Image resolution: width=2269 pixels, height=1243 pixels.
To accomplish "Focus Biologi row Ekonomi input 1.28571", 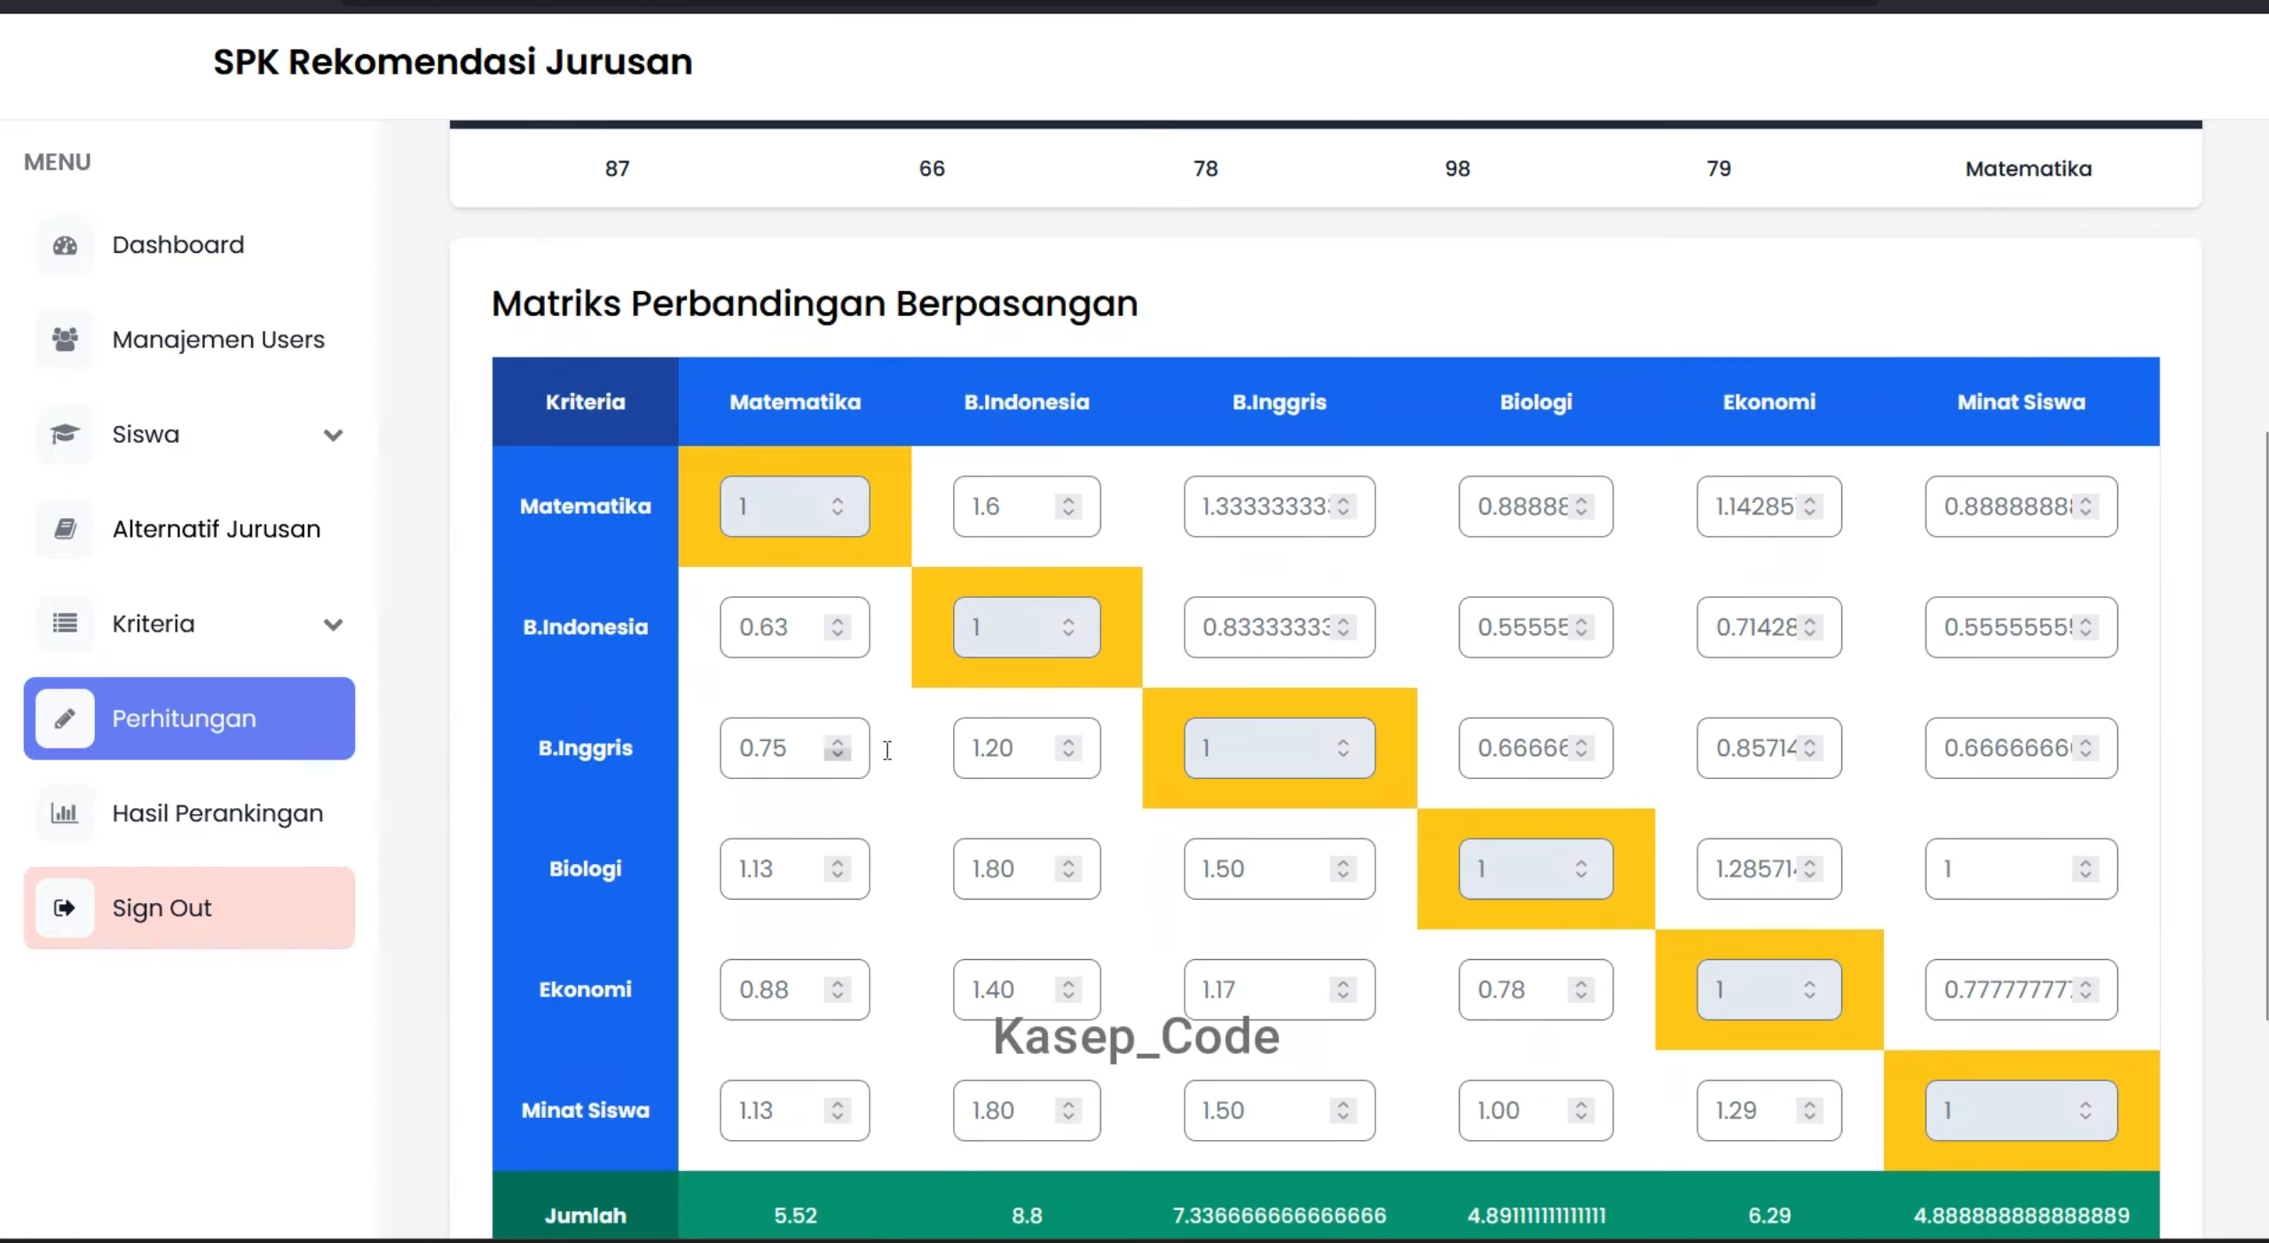I will pyautogui.click(x=1769, y=869).
